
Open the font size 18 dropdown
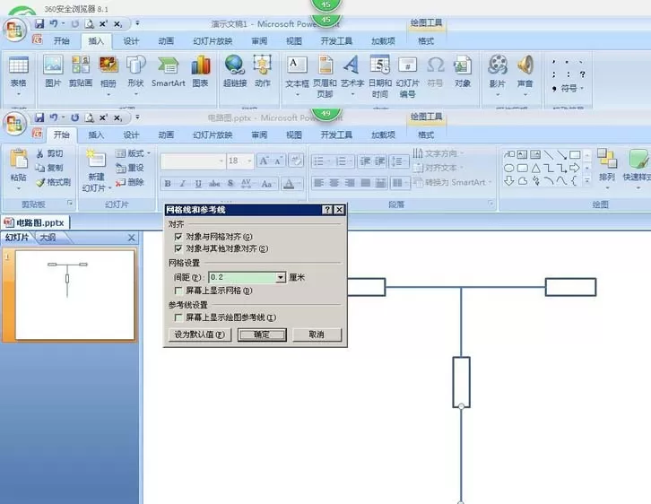pyautogui.click(x=249, y=161)
